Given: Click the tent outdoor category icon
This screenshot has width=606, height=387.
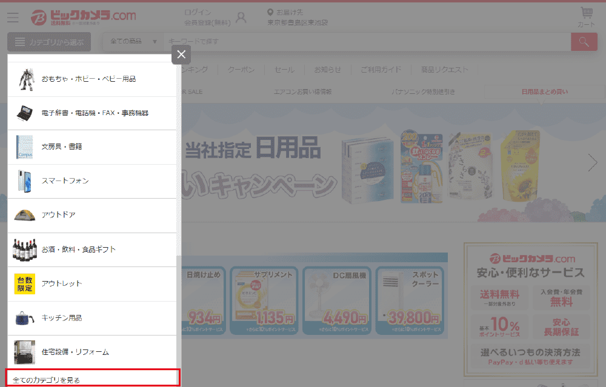Looking at the screenshot, I should [25, 215].
